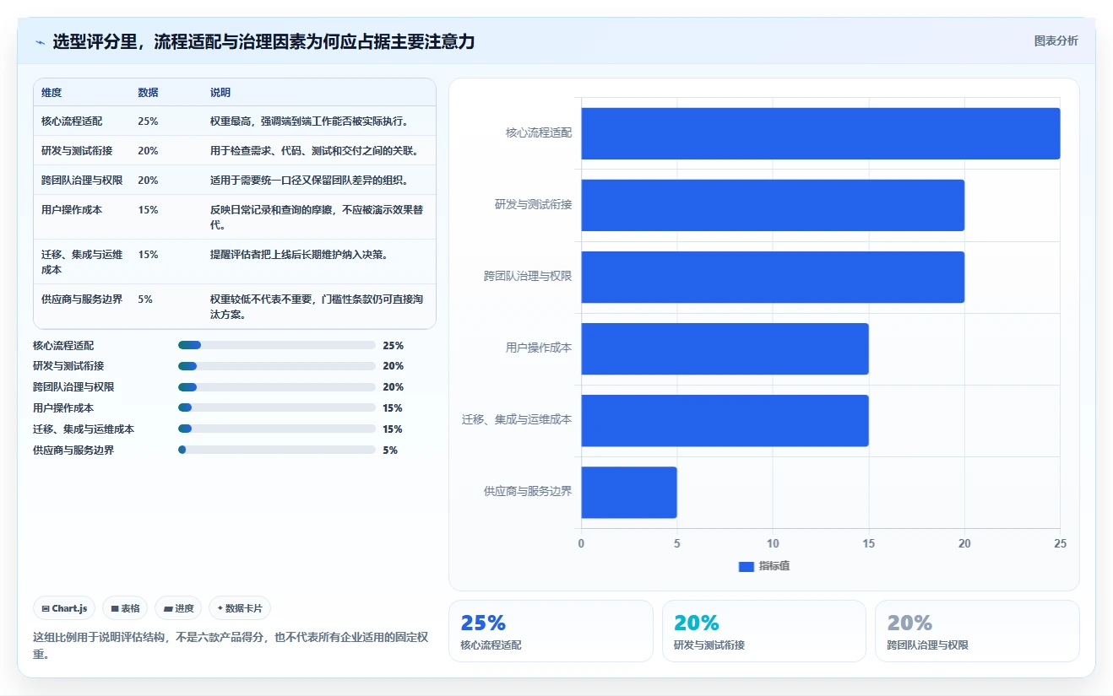Click the 说明 column header

coord(220,93)
